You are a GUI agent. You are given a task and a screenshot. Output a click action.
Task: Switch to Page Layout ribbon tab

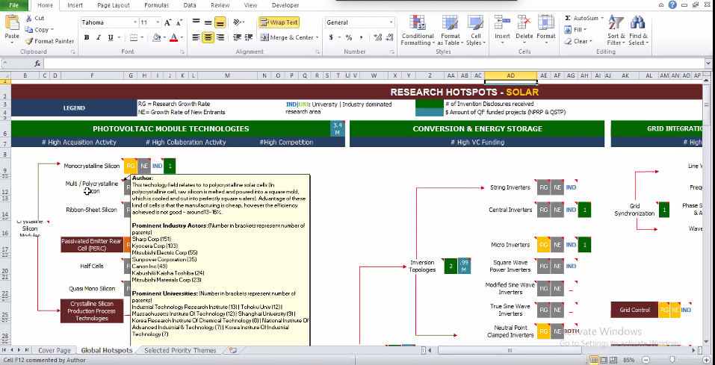point(114,5)
